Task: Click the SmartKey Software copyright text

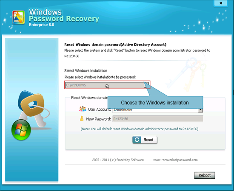Action: (118, 160)
